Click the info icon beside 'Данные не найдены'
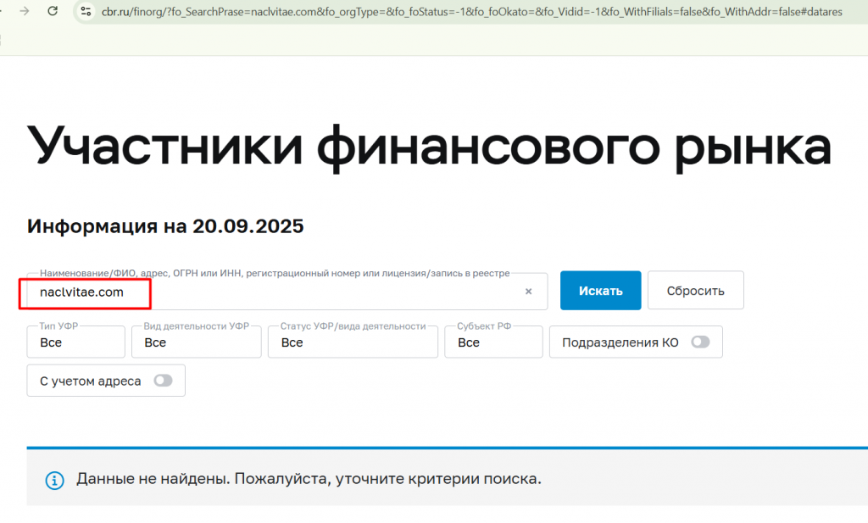The height and width of the screenshot is (523, 868). click(x=55, y=480)
